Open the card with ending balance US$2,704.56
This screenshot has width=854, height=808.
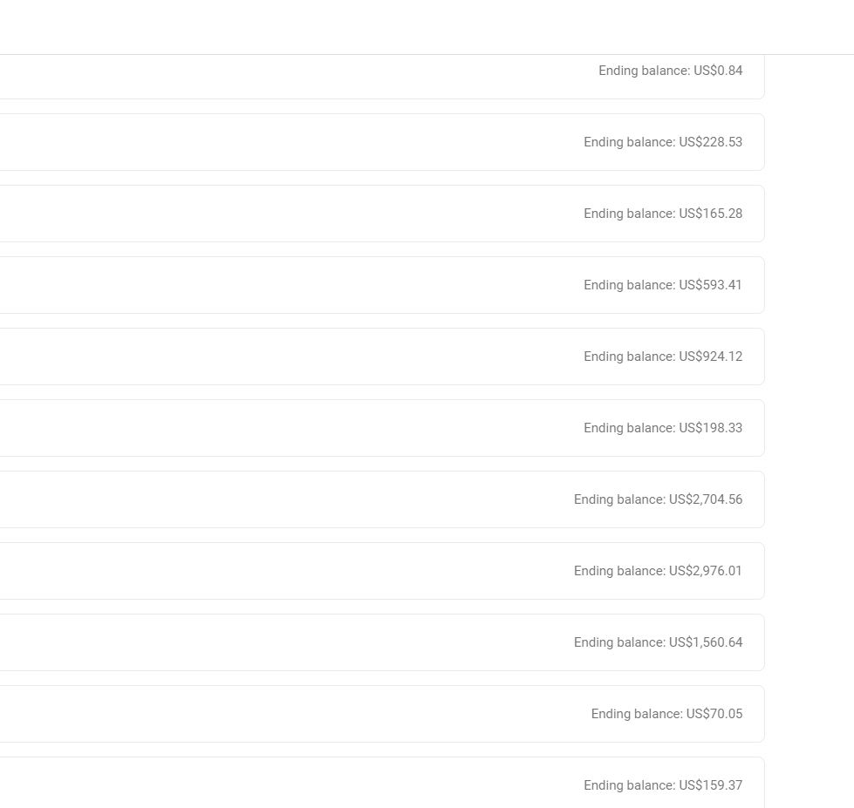(382, 499)
